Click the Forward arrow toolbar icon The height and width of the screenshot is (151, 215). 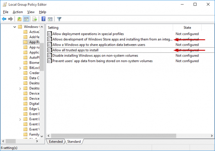[11, 19]
